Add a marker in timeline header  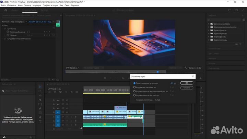pyautogui.click(x=66, y=92)
